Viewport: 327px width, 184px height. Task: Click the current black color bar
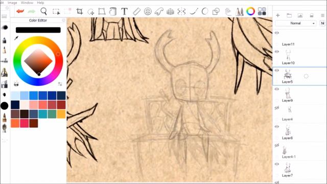(38, 30)
